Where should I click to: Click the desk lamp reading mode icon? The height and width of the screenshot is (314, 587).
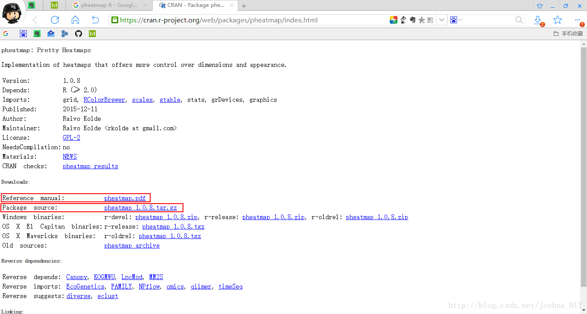(x=404, y=20)
